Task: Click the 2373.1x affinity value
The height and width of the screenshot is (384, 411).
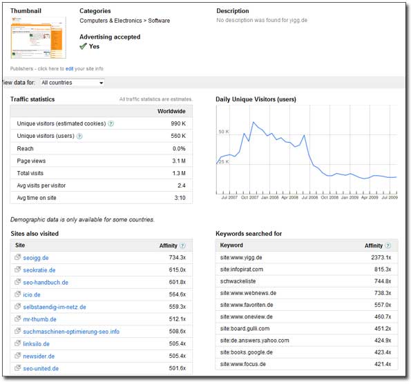Action: coord(381,257)
